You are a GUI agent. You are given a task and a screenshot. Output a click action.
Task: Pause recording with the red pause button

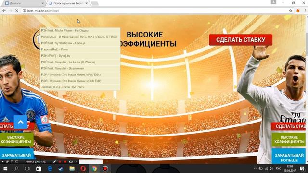tap(60, 161)
